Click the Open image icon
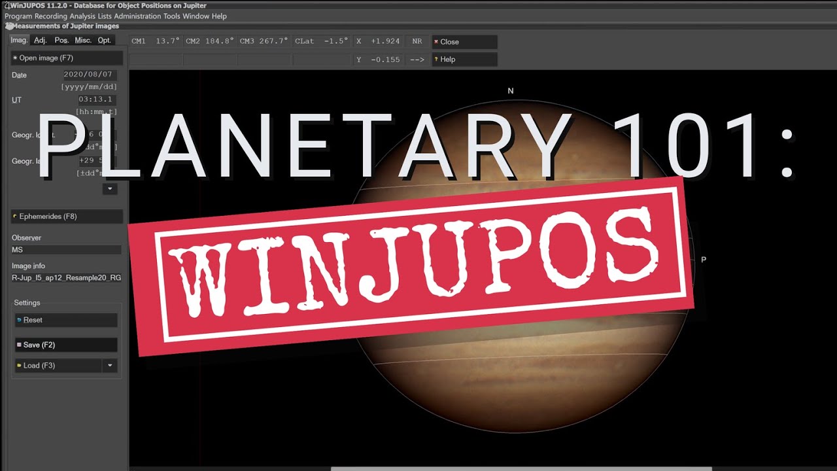The image size is (837, 471). 15,58
